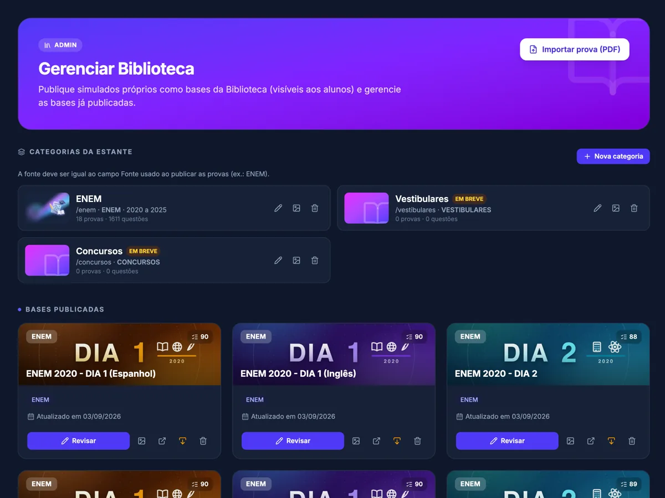Image resolution: width=665 pixels, height=498 pixels.
Task: Delete the ENEM 2020 DIA 1 (Inglês) base
Action: (x=418, y=441)
